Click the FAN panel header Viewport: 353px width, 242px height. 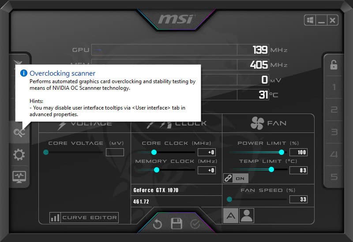(x=268, y=123)
